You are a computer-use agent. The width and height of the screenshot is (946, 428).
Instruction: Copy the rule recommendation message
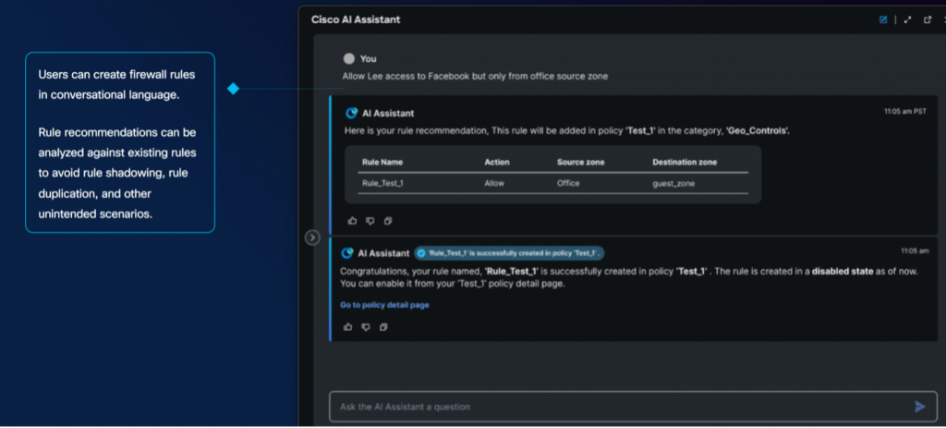tap(387, 221)
